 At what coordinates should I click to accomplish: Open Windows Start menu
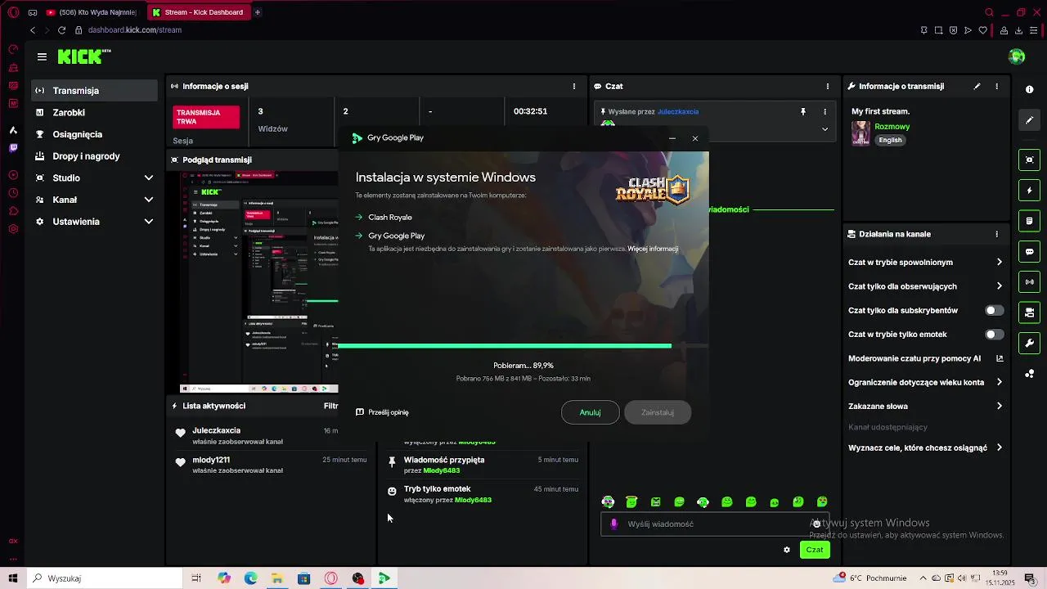tap(13, 578)
